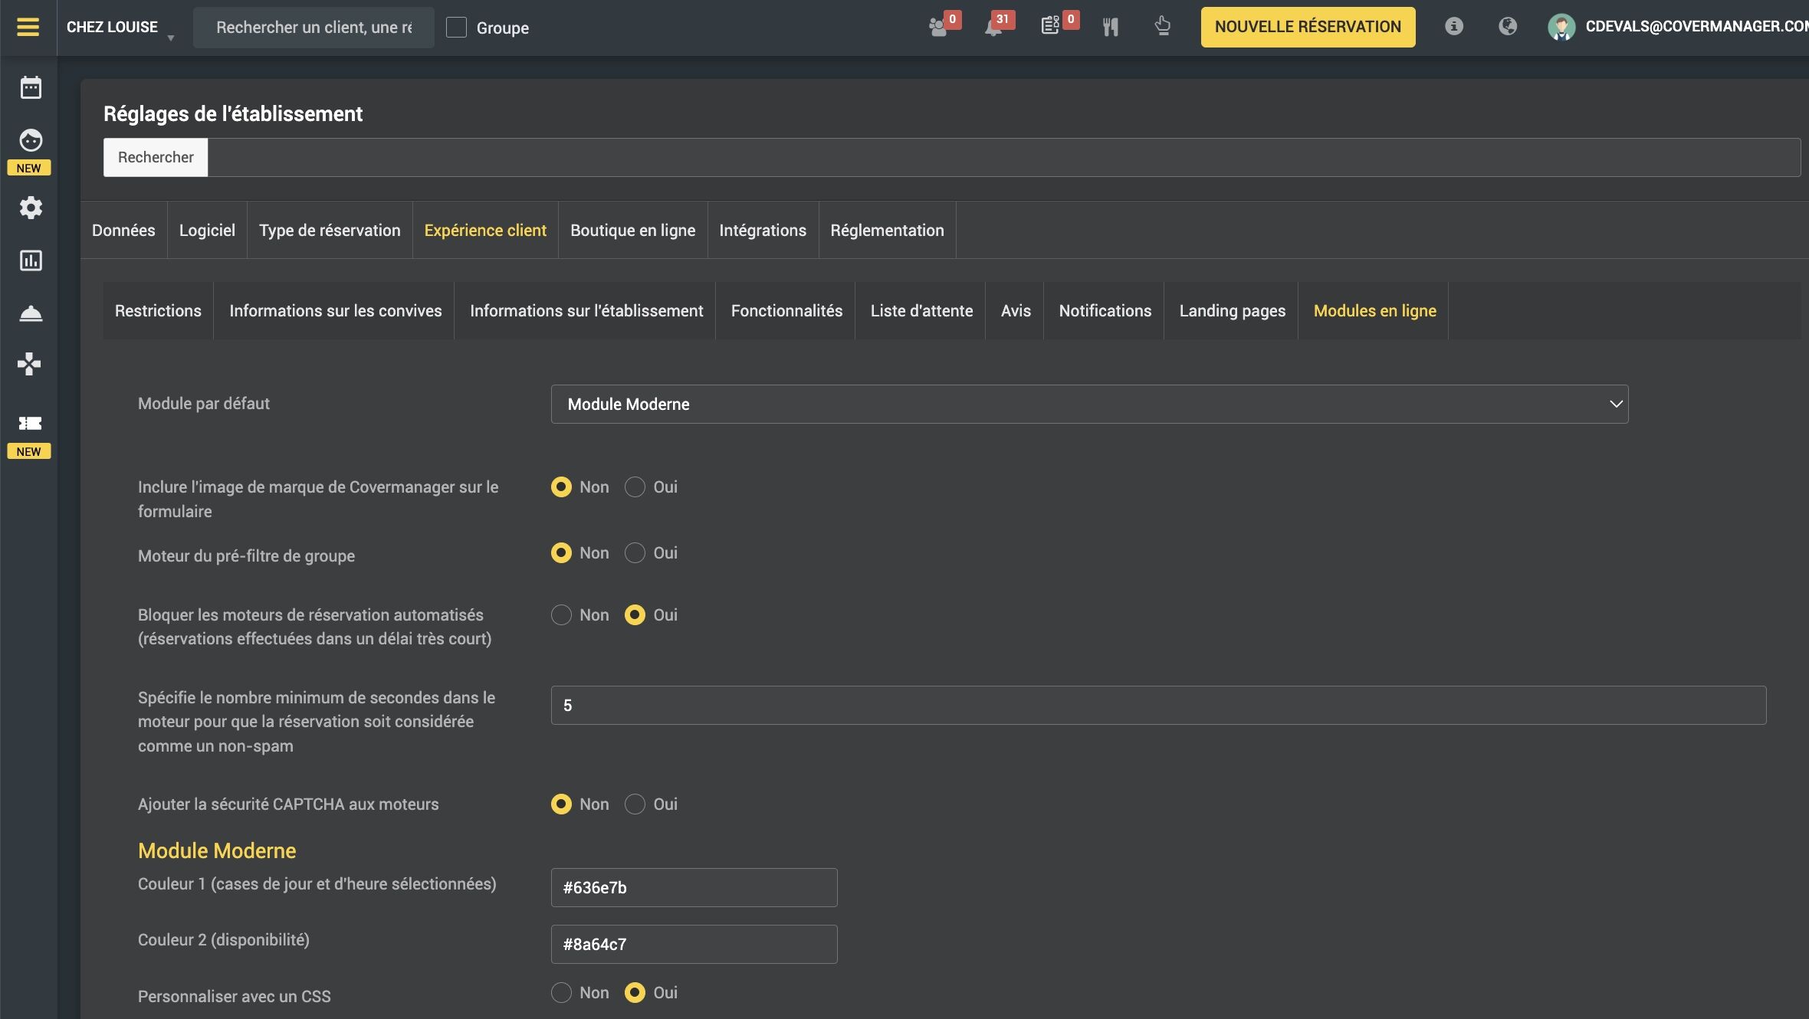The image size is (1809, 1019).
Task: Click the service bell cloche icon
Action: 31,313
